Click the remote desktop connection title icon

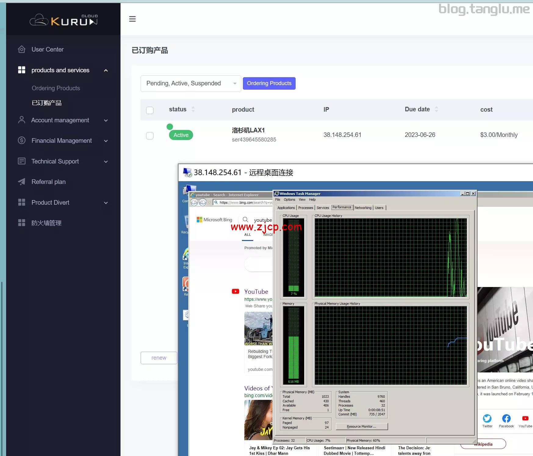[x=187, y=172]
